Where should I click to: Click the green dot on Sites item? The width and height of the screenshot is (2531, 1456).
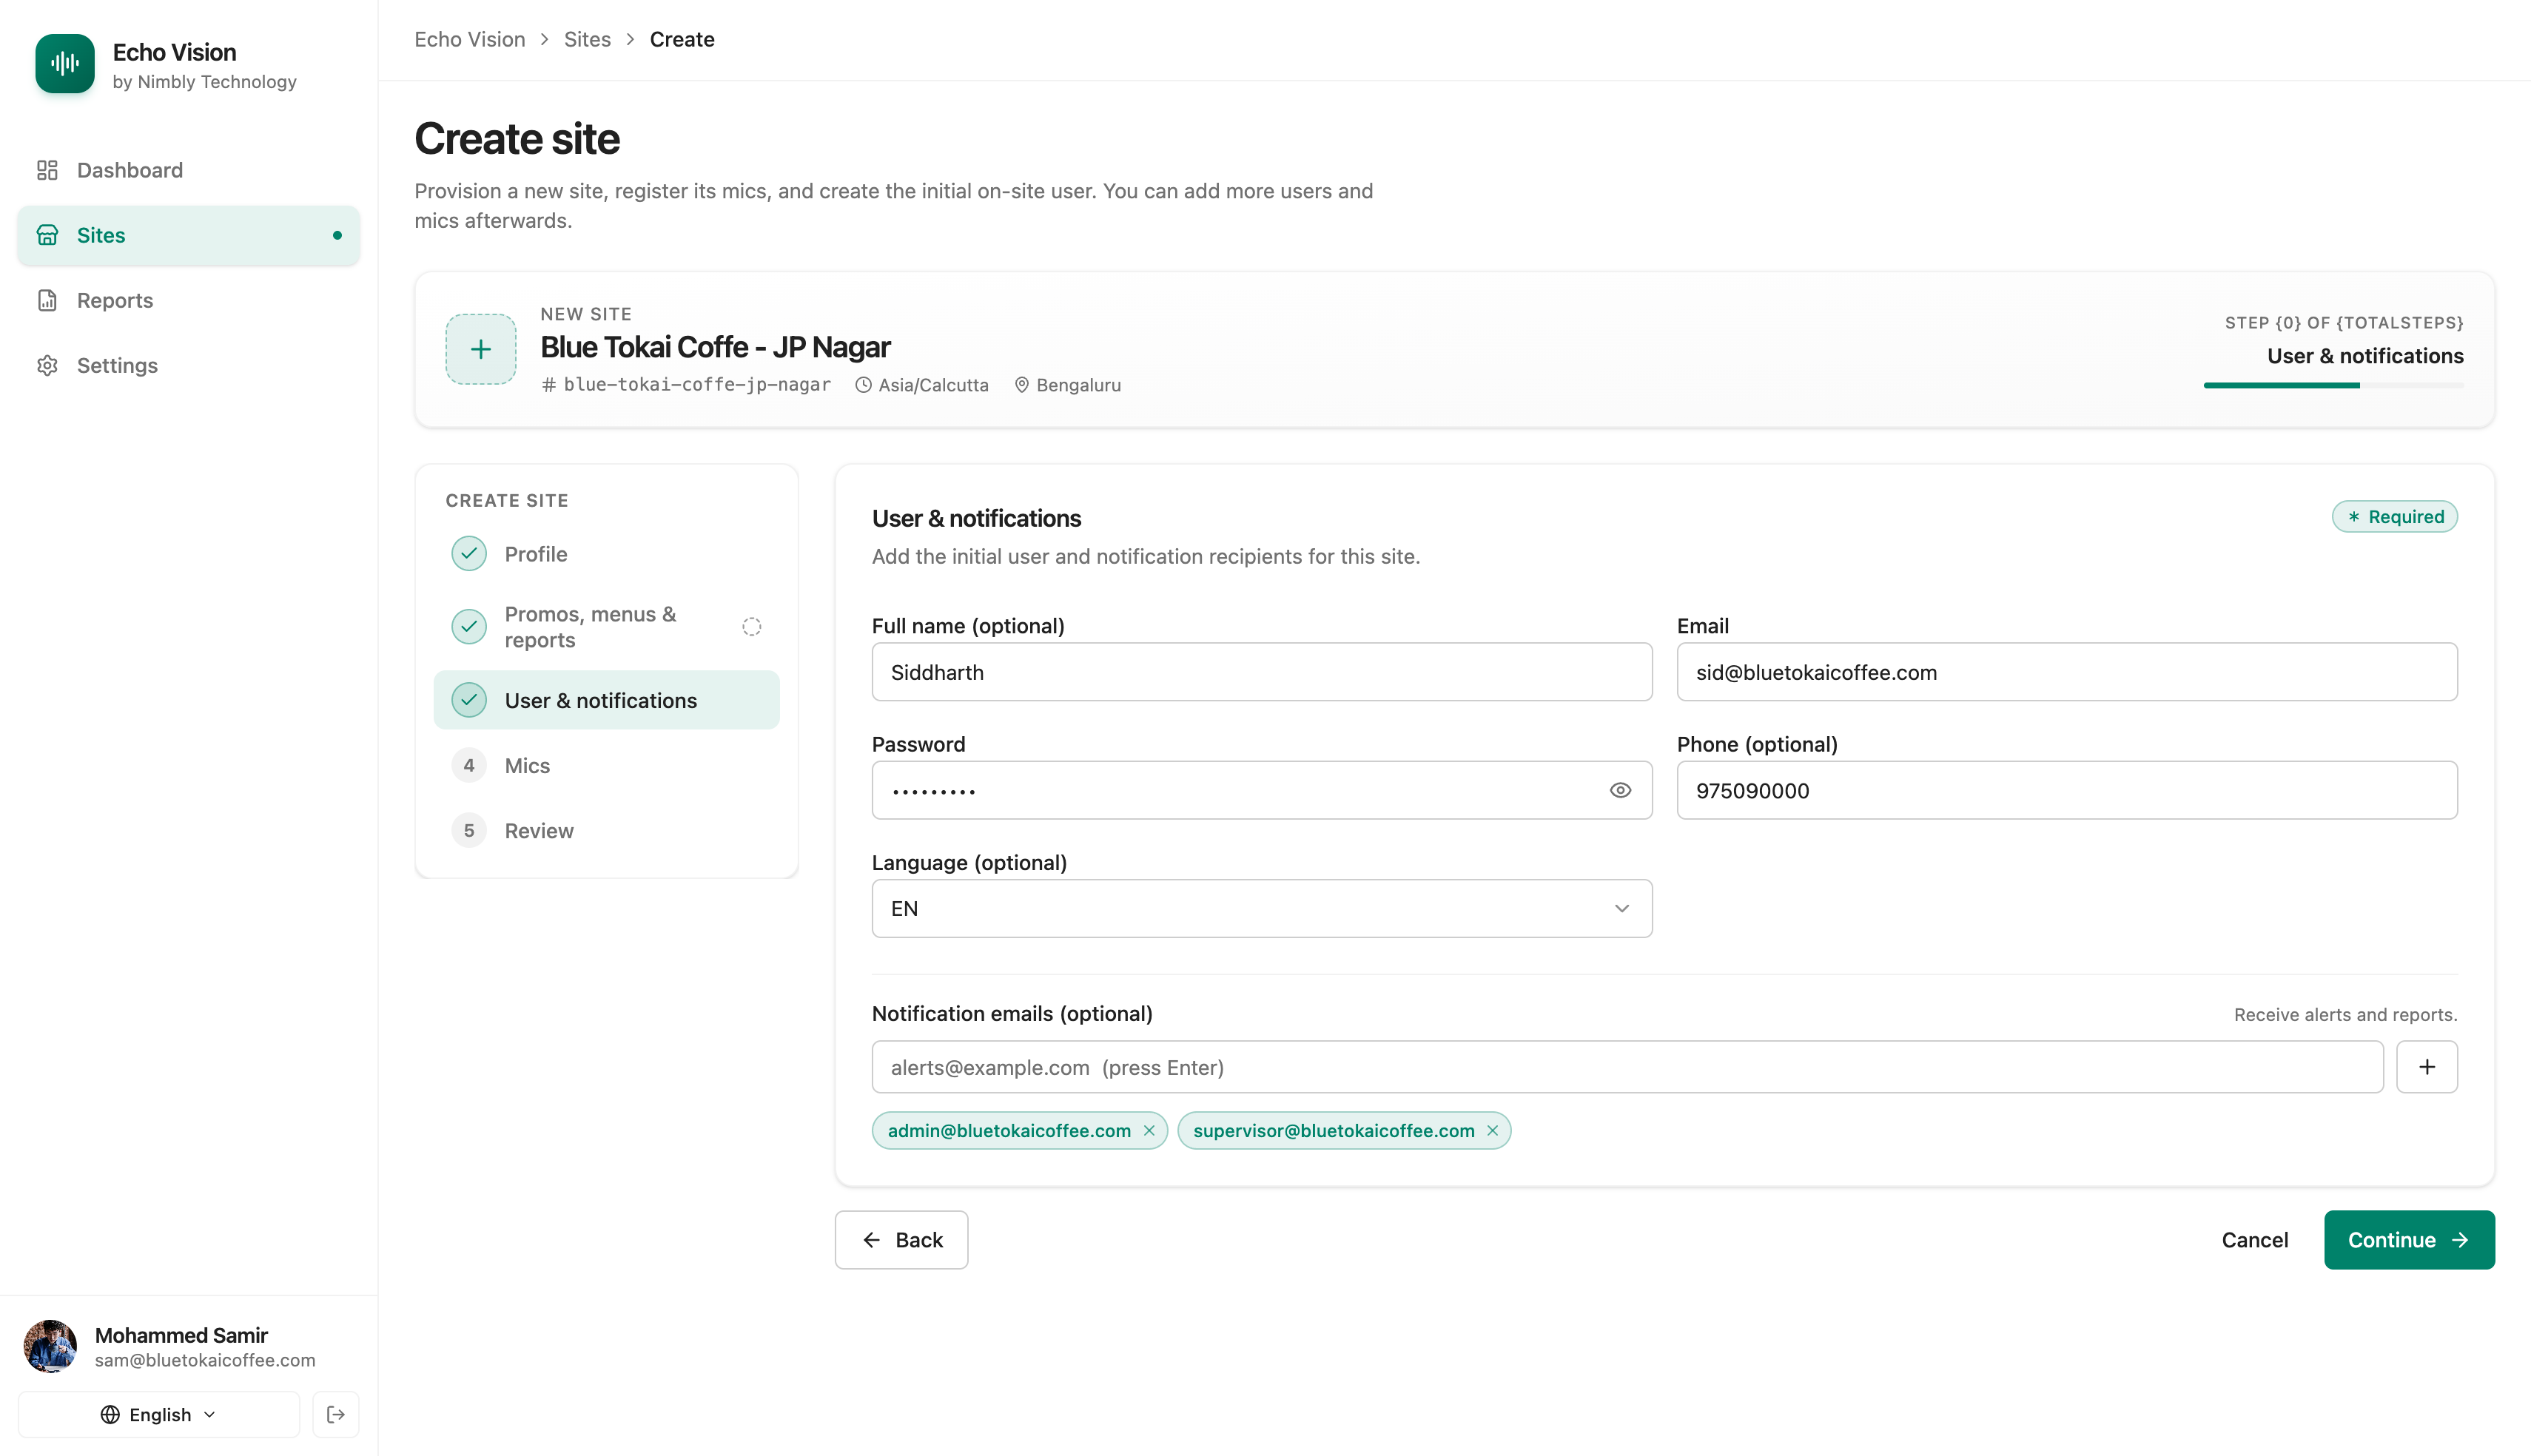(x=337, y=235)
